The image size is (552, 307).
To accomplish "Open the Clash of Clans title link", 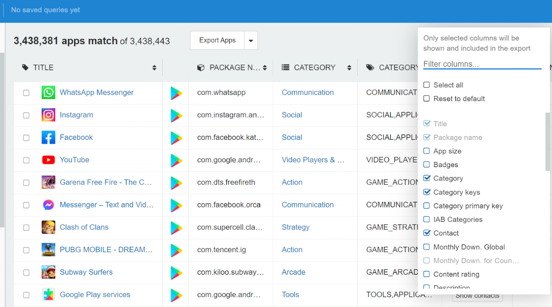I will (x=84, y=227).
